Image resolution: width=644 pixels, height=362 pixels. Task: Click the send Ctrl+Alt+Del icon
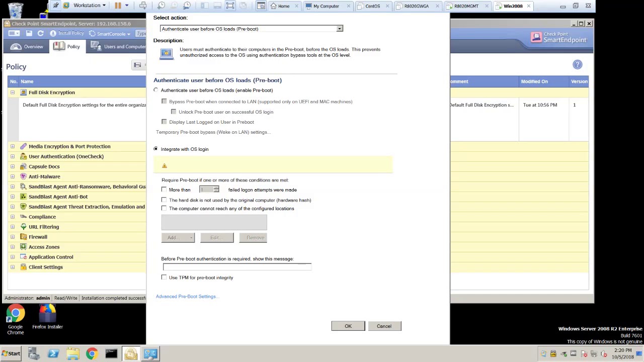[143, 6]
